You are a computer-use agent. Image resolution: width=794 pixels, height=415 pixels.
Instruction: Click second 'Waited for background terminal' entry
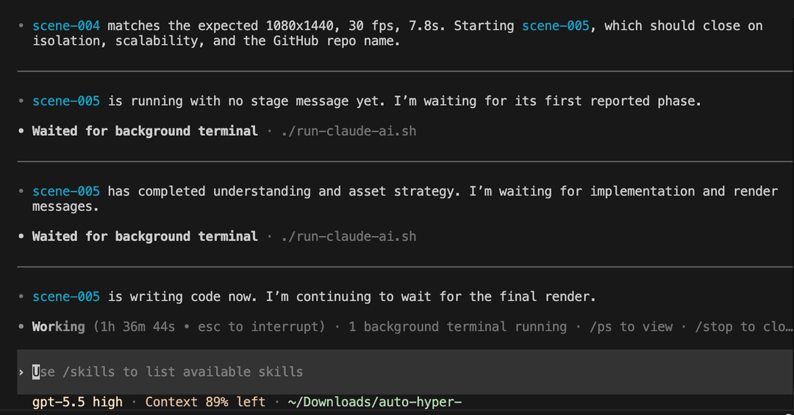coord(145,237)
